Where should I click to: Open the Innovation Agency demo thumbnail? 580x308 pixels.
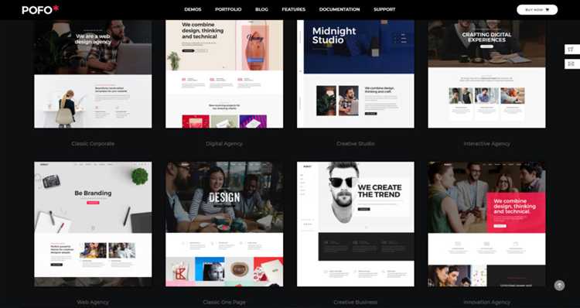point(486,224)
